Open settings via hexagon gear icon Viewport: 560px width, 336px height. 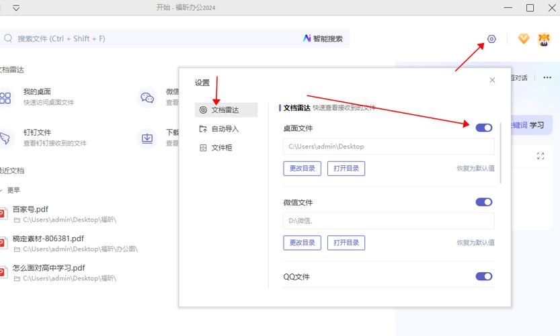pos(492,38)
